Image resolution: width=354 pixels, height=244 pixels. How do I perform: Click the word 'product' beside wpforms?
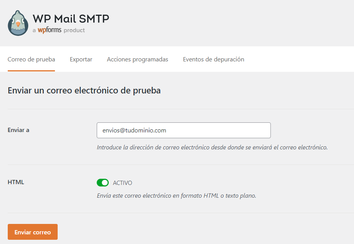pos(74,30)
